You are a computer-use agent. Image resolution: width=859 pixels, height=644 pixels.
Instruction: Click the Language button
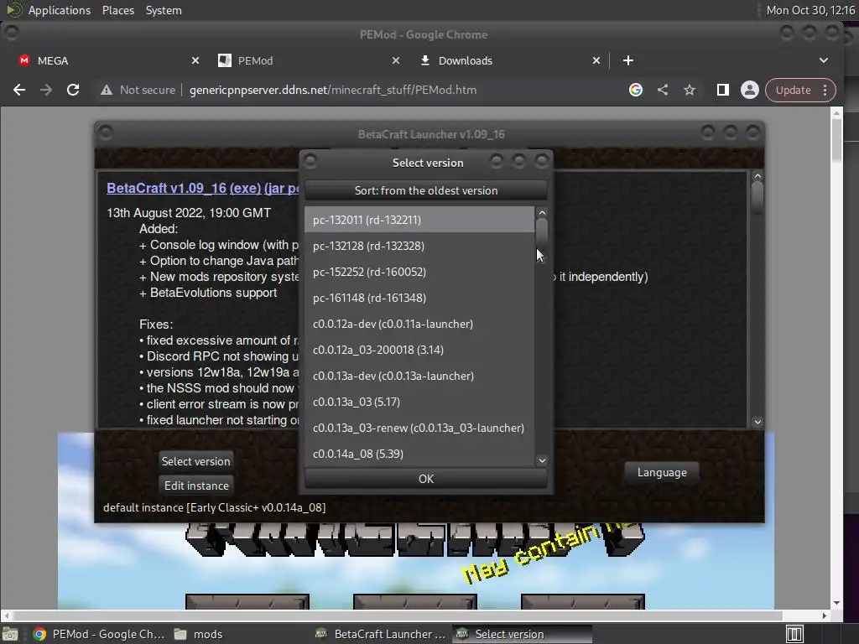(x=662, y=472)
